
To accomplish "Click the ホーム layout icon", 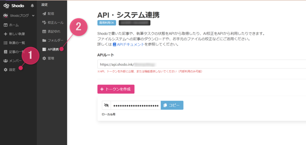I will click(x=5, y=25).
